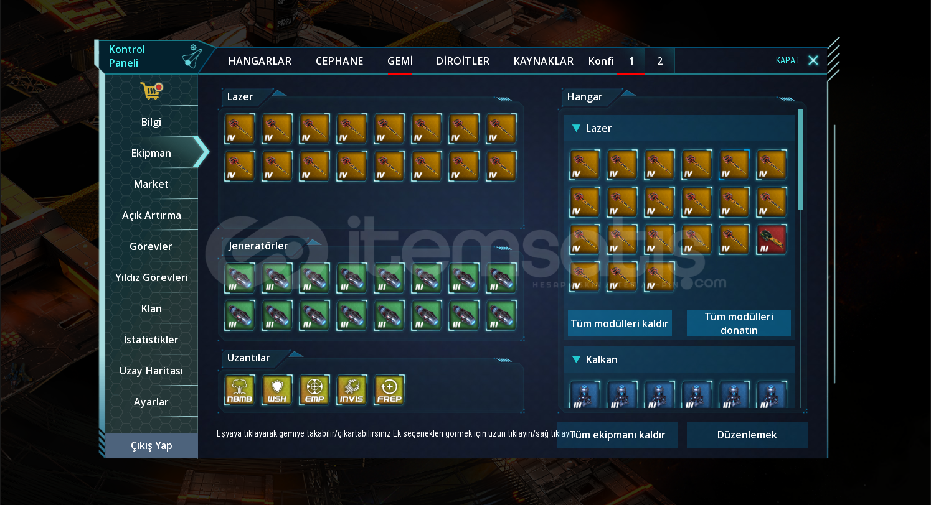Switch to Konfi configuration 2

coord(659,61)
